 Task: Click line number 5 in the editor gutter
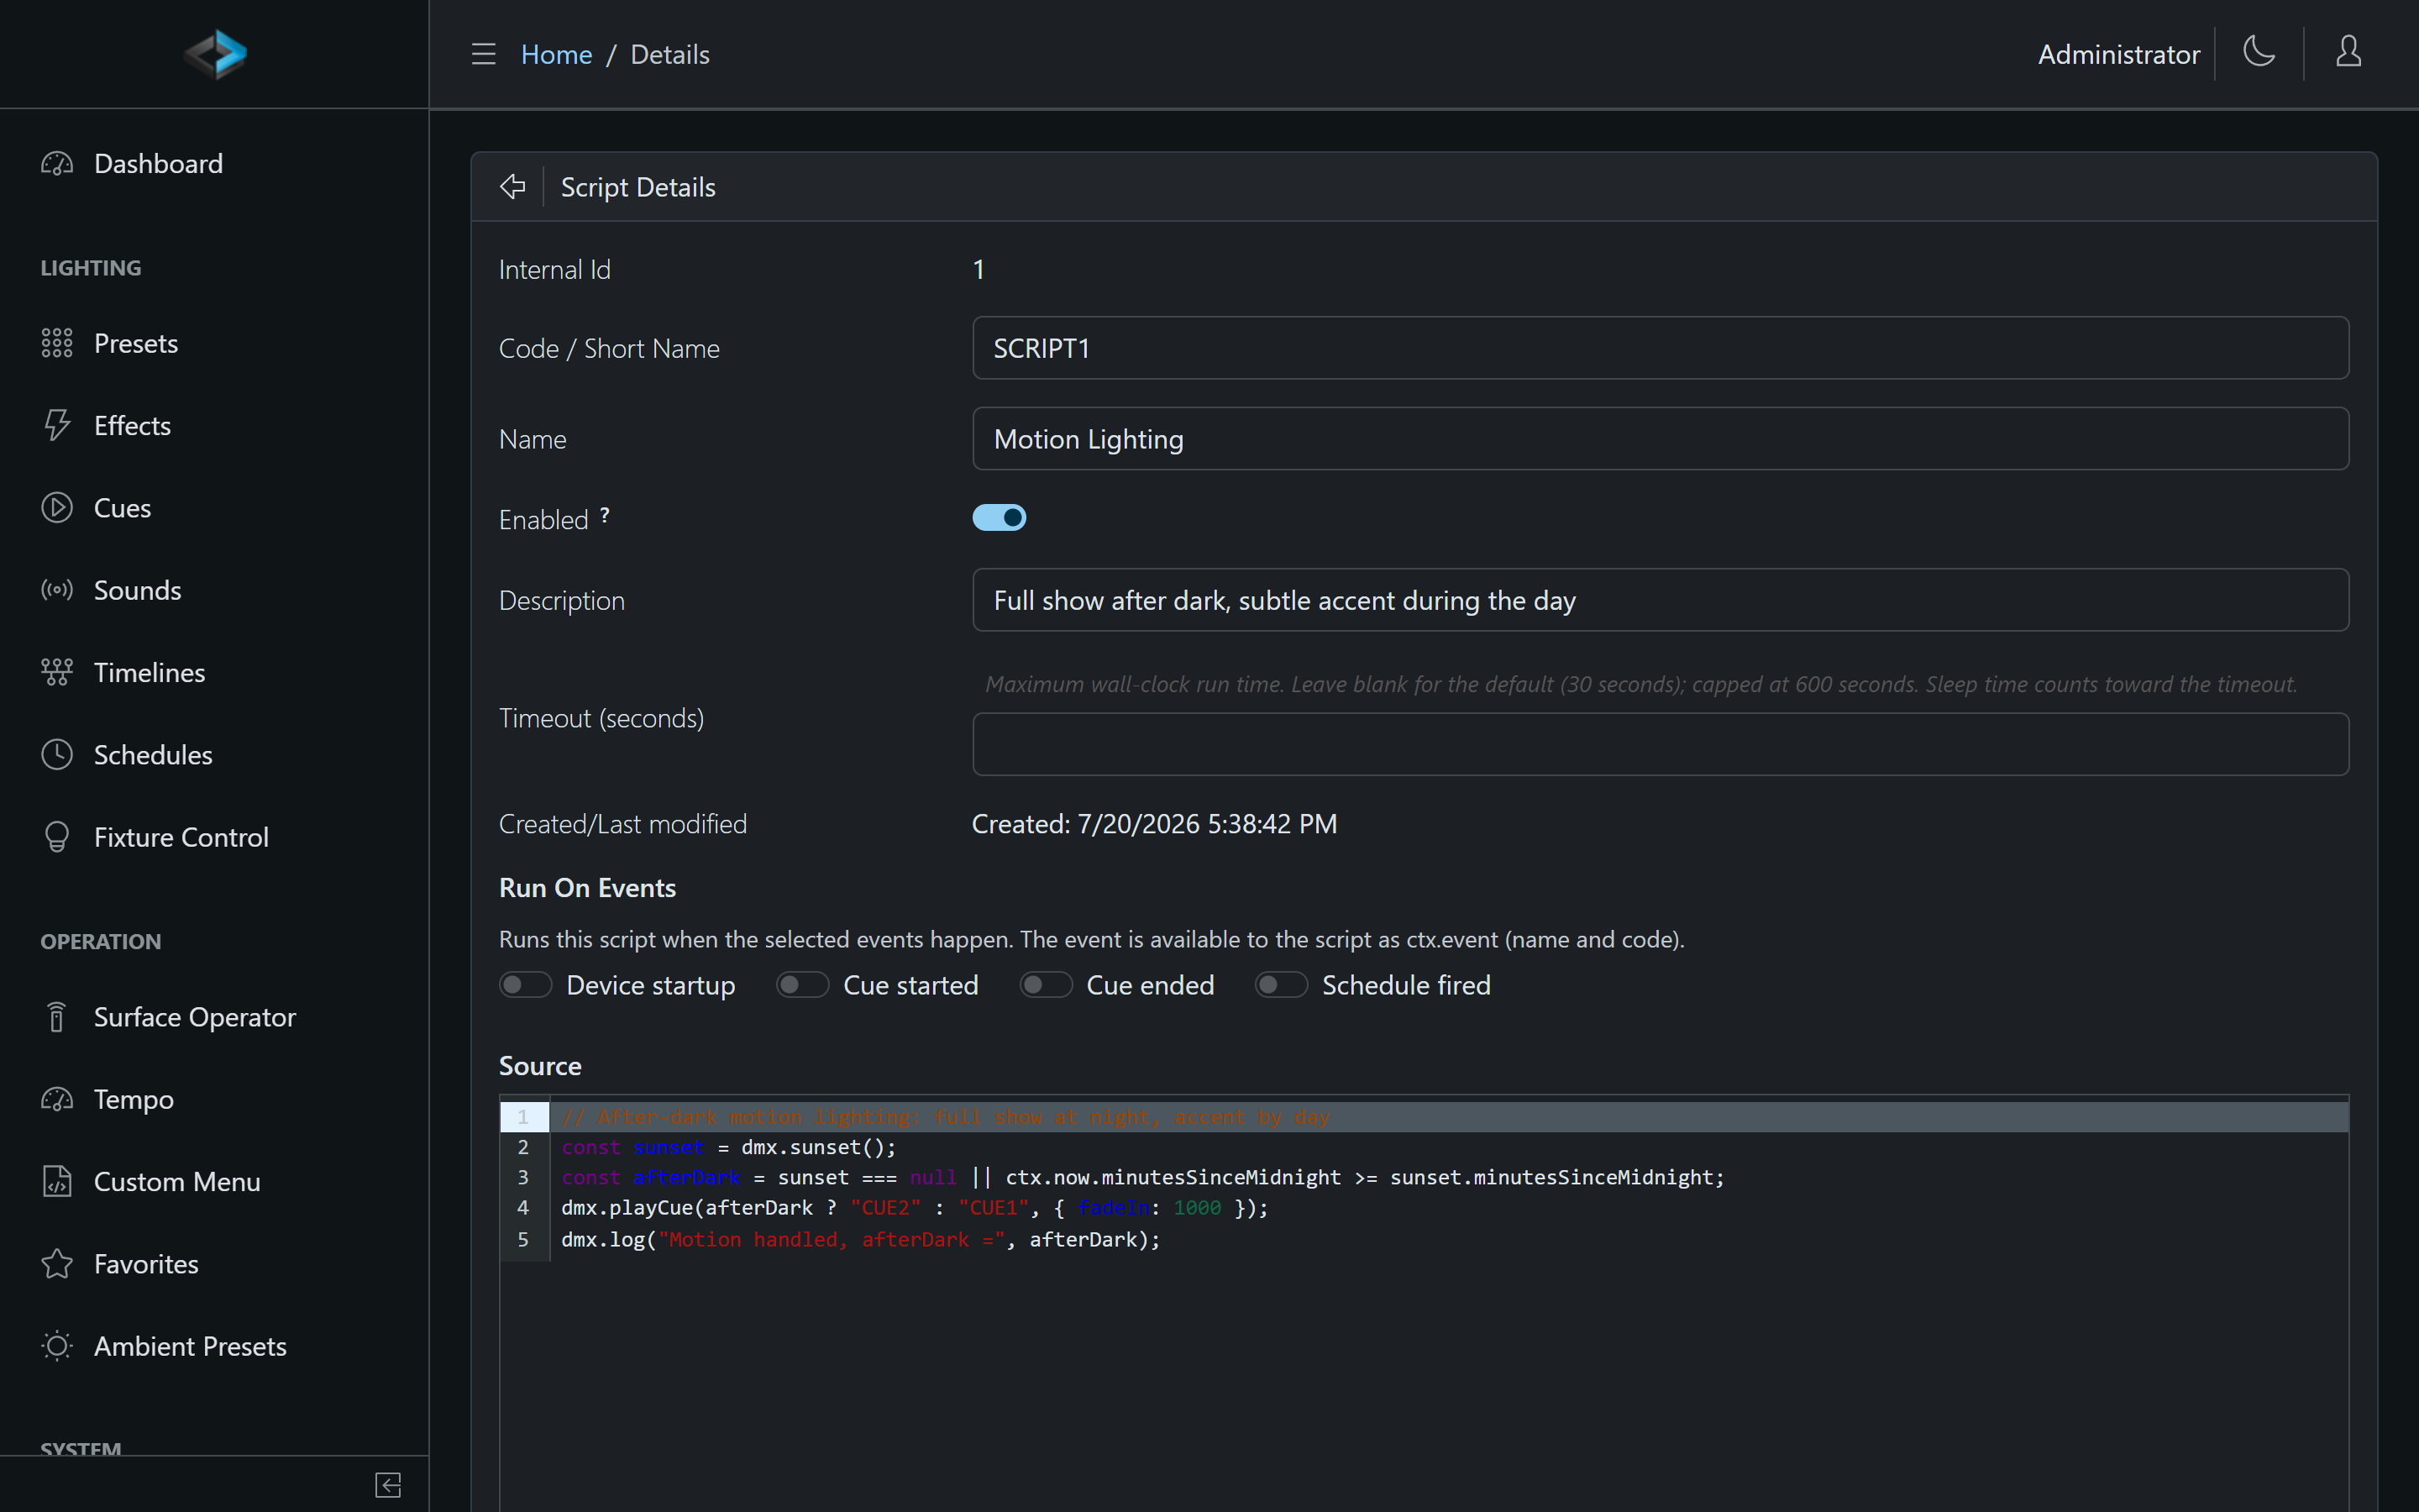522,1239
